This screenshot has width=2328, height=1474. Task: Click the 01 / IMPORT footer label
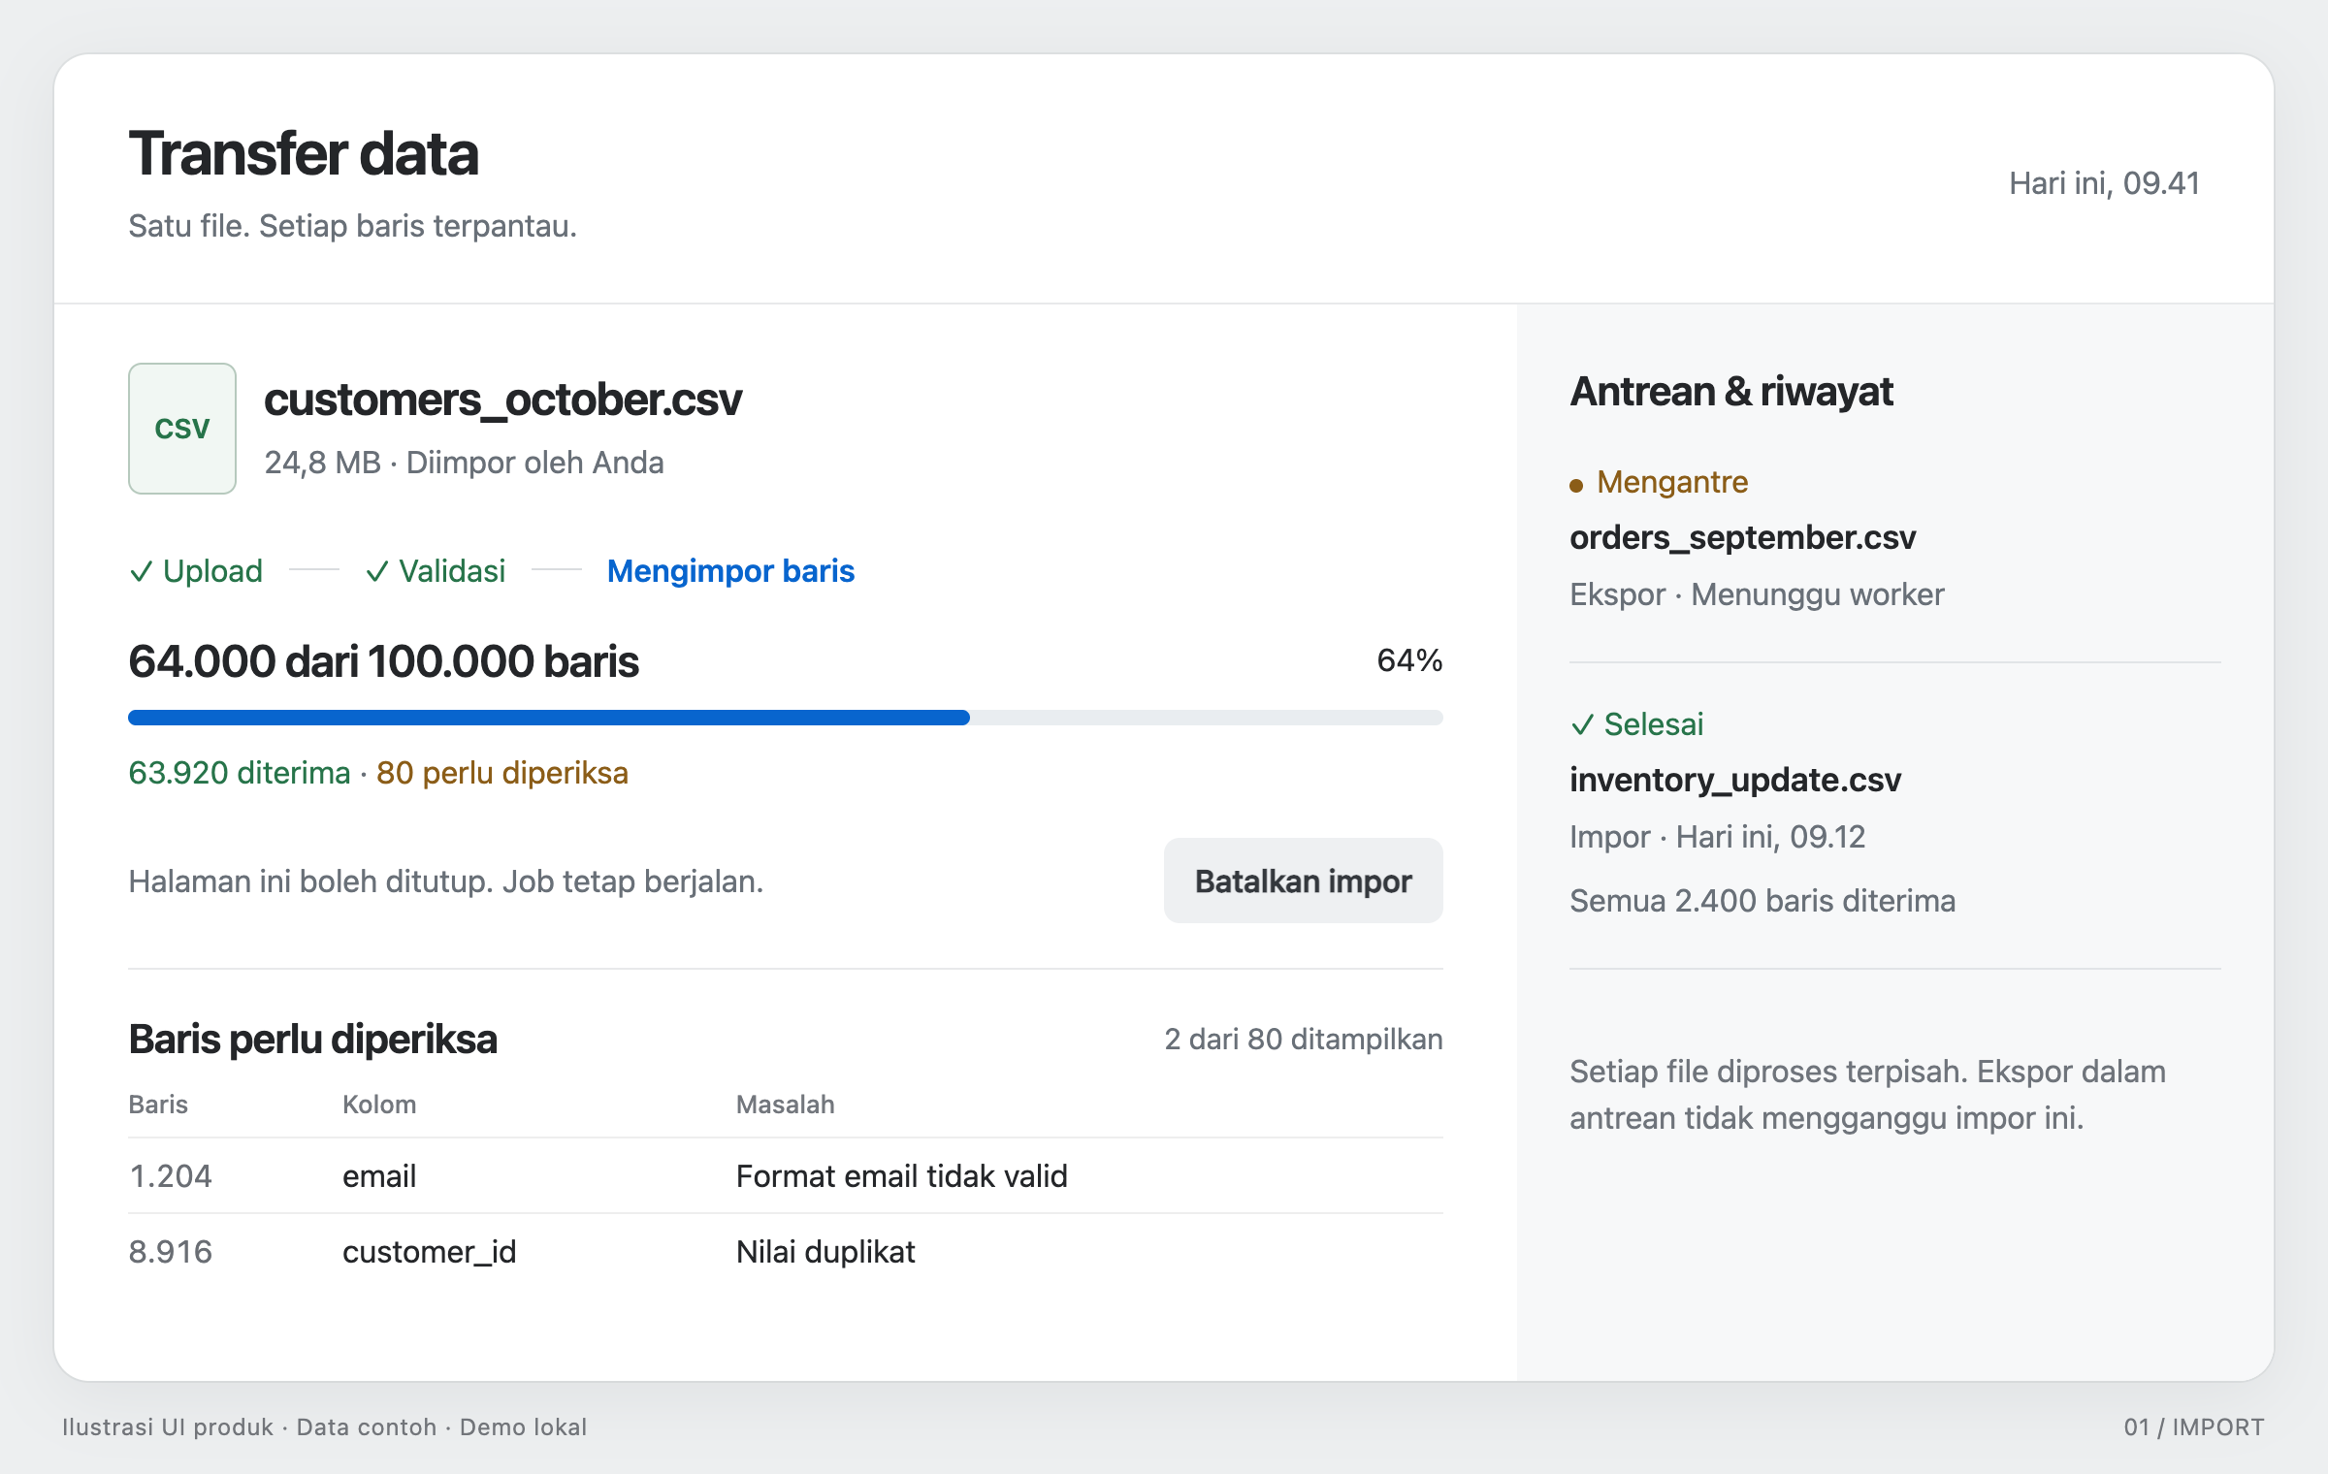tap(2194, 1427)
